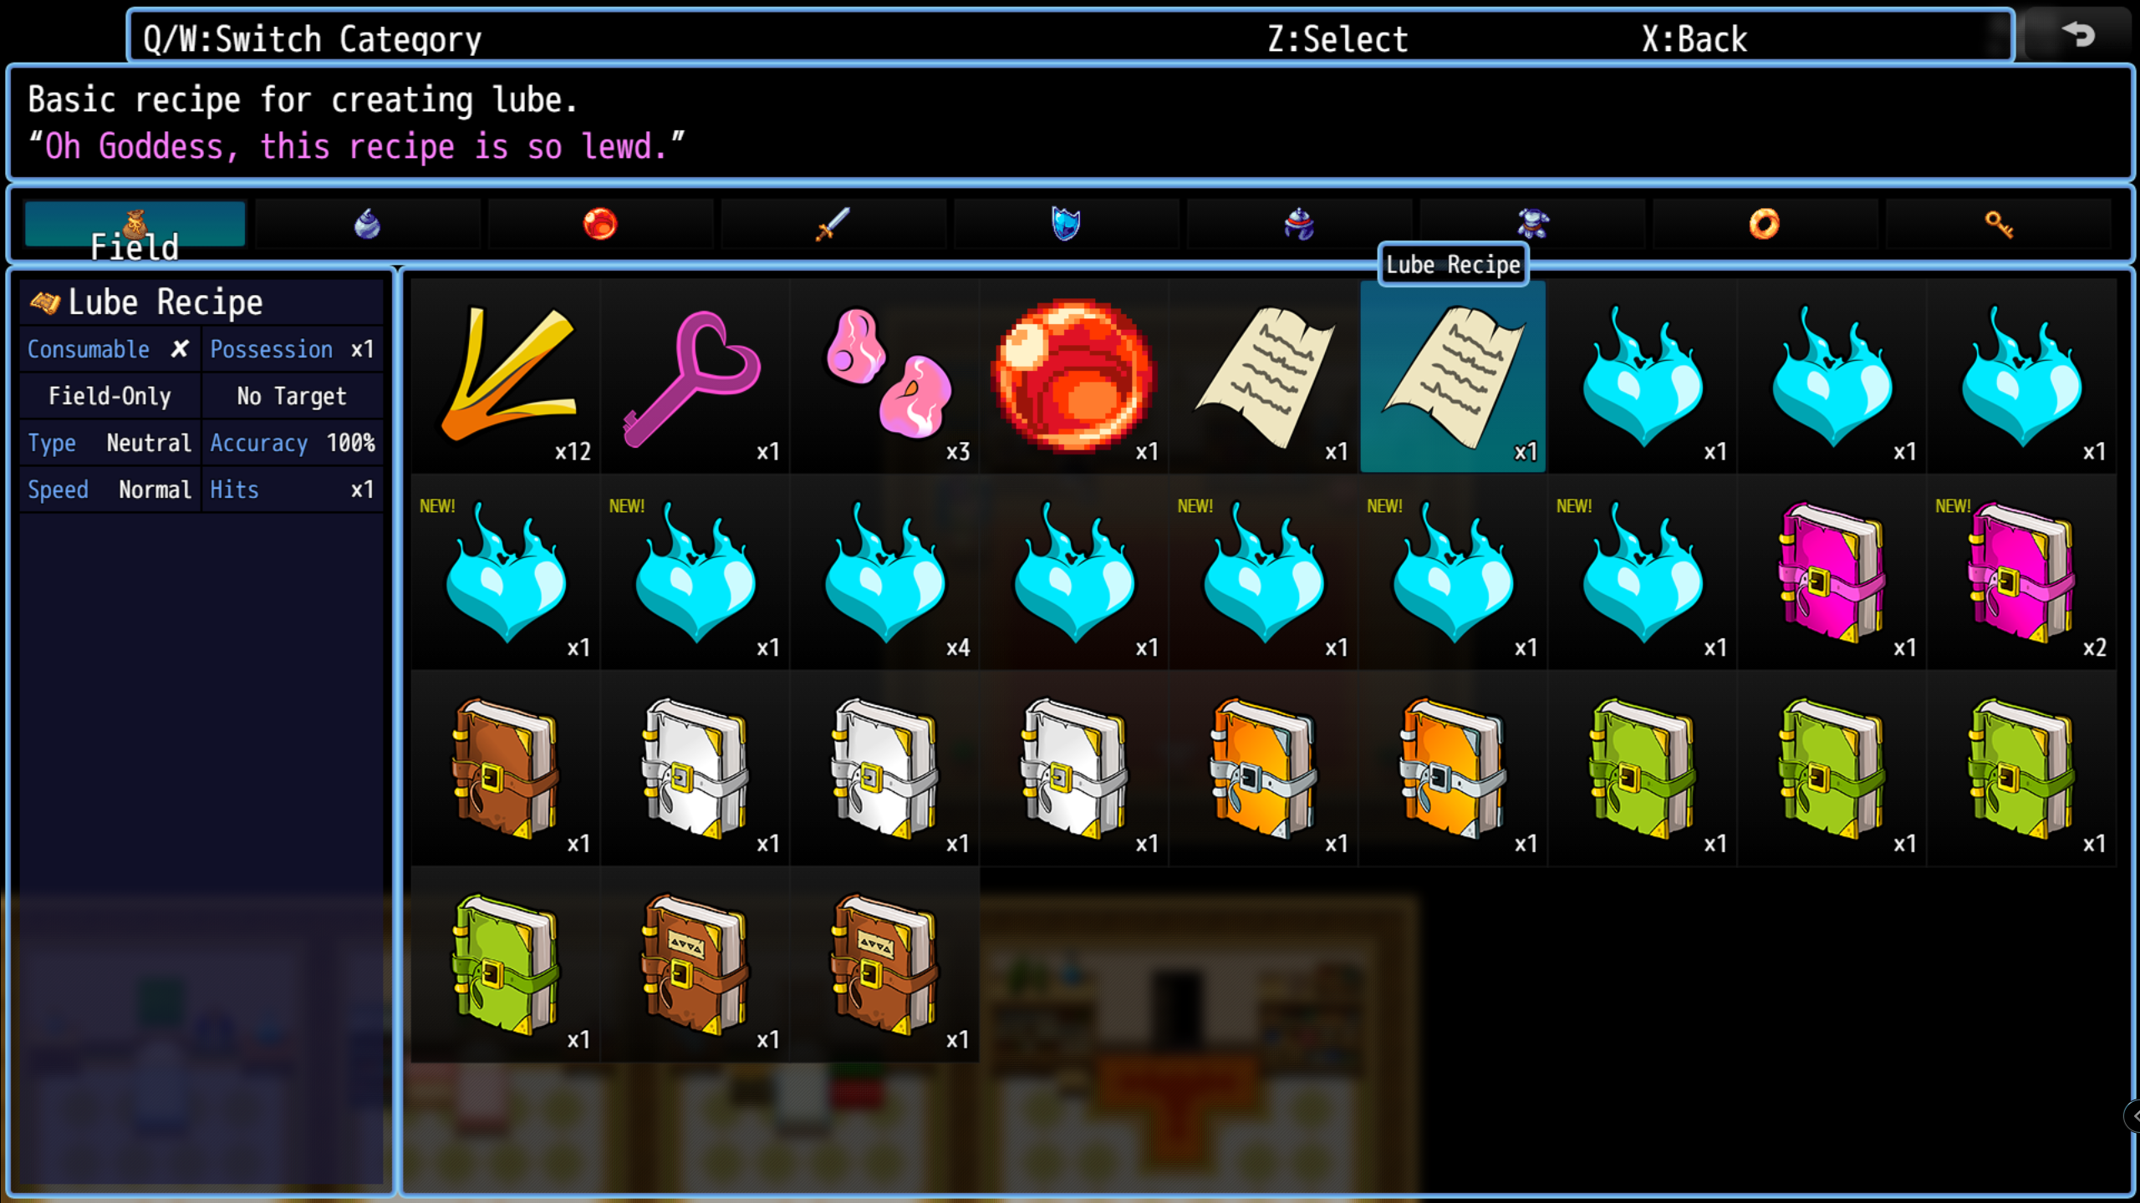Click the blue flame heart icon x4
This screenshot has width=2140, height=1203.
(882, 581)
